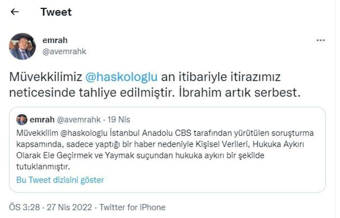Open the three-dot more options menu

[321, 40]
